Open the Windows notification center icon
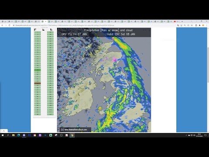Screen dimensions: 209x157 [206, 135]
